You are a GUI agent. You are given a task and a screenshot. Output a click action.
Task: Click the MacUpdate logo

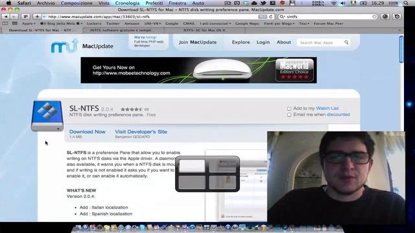82,46
